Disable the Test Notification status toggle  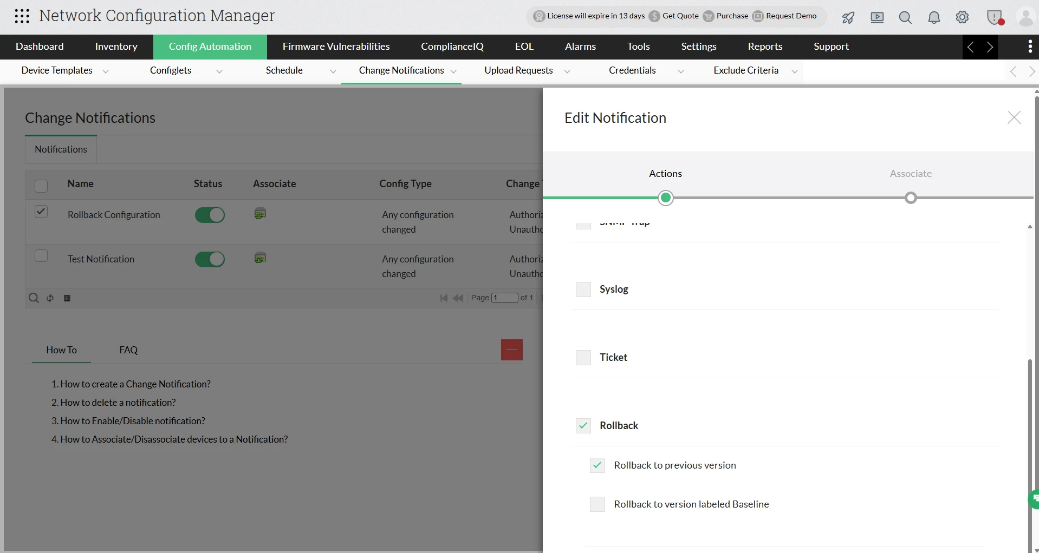click(x=210, y=259)
